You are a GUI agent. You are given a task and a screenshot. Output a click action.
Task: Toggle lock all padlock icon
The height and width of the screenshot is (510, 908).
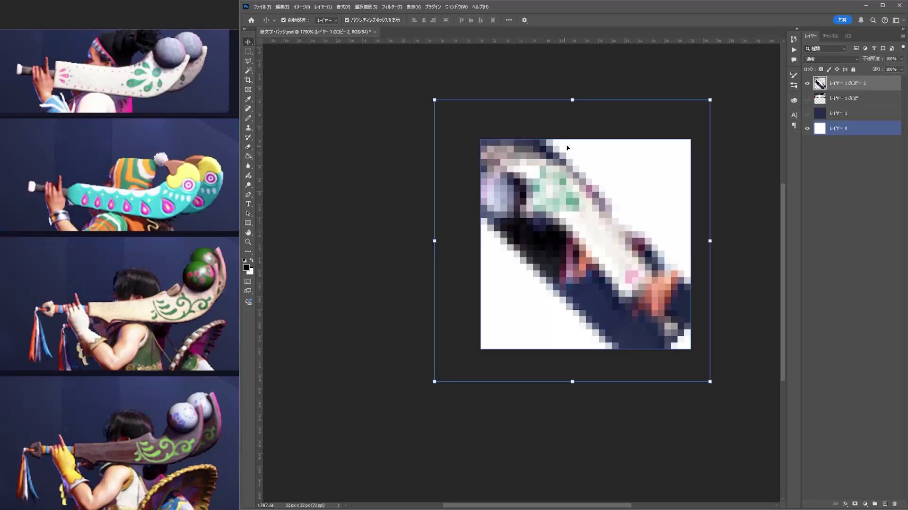click(853, 69)
